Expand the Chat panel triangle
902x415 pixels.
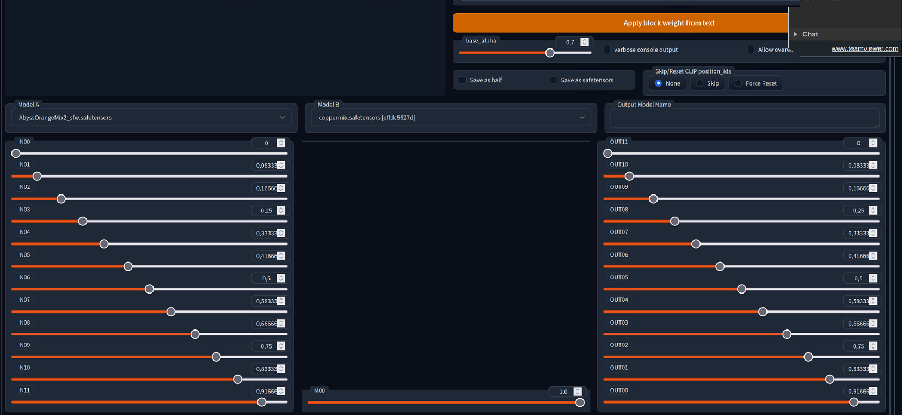tap(796, 34)
